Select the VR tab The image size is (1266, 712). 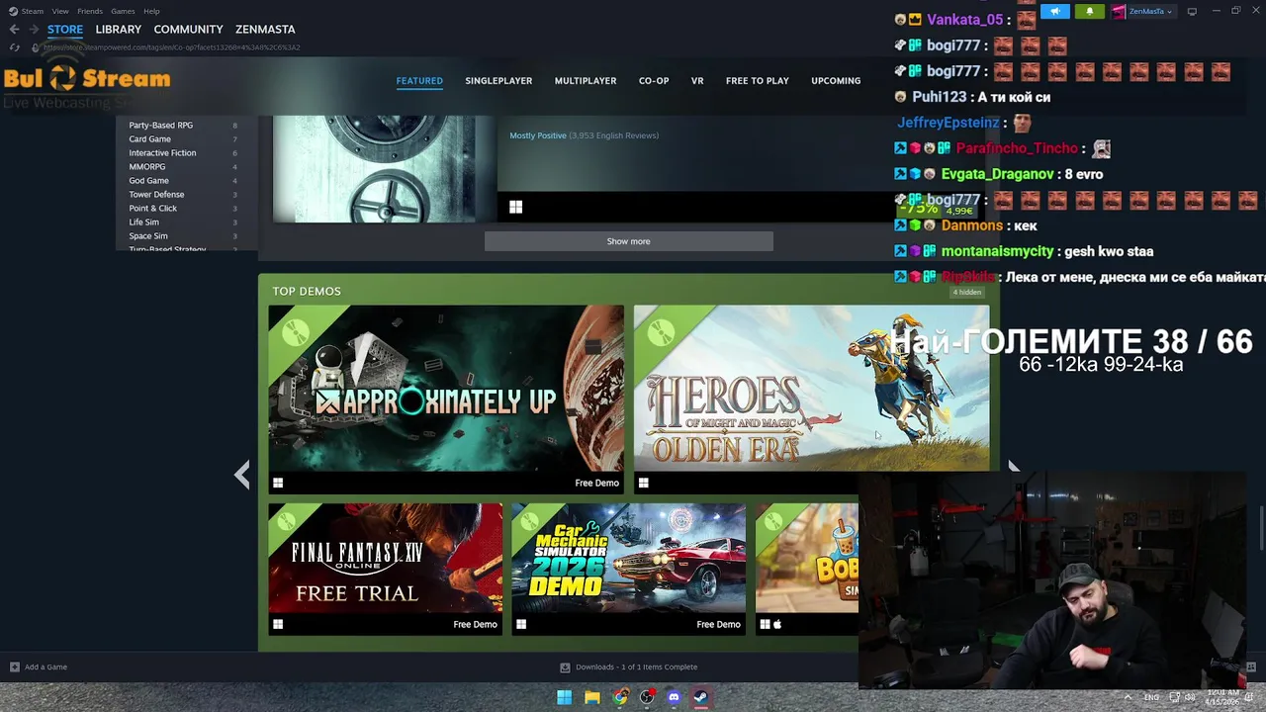(697, 81)
